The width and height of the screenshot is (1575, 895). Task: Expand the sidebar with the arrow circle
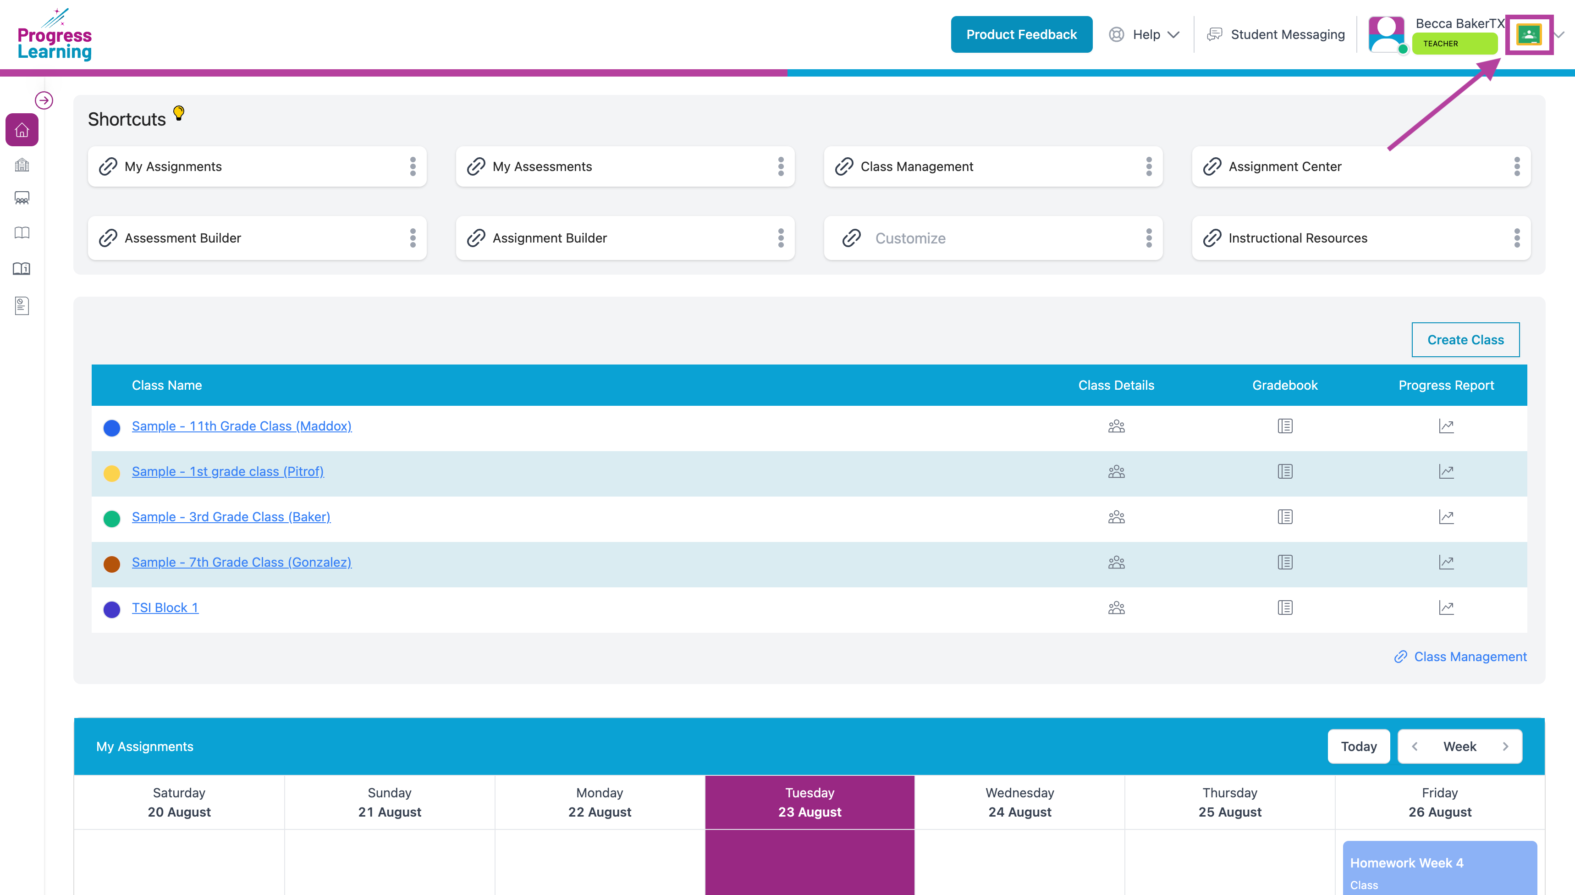(44, 100)
